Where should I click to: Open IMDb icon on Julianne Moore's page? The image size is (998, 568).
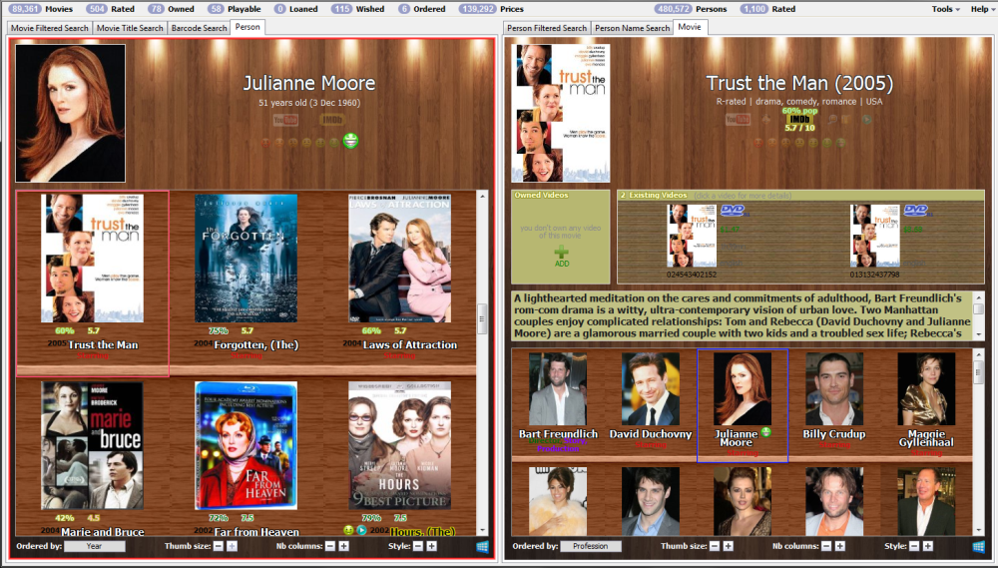[332, 119]
